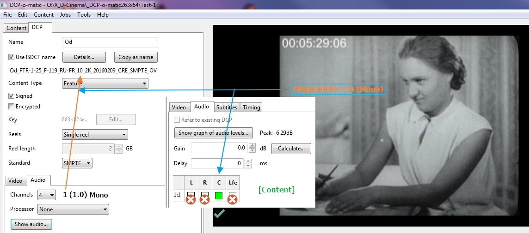Click the red X under the R channel

pos(204,199)
